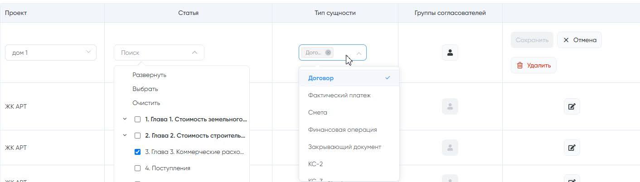Remove the Договор tag with its x icon
The width and height of the screenshot is (640, 182).
pyautogui.click(x=328, y=53)
